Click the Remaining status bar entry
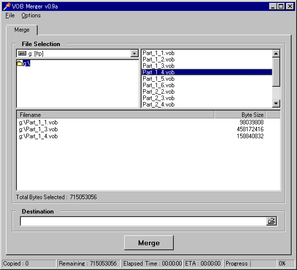The width and height of the screenshot is (297, 270). (89, 264)
